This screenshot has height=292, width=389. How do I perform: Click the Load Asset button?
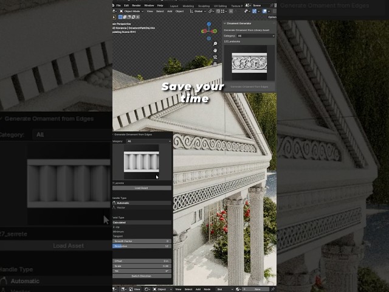142,188
